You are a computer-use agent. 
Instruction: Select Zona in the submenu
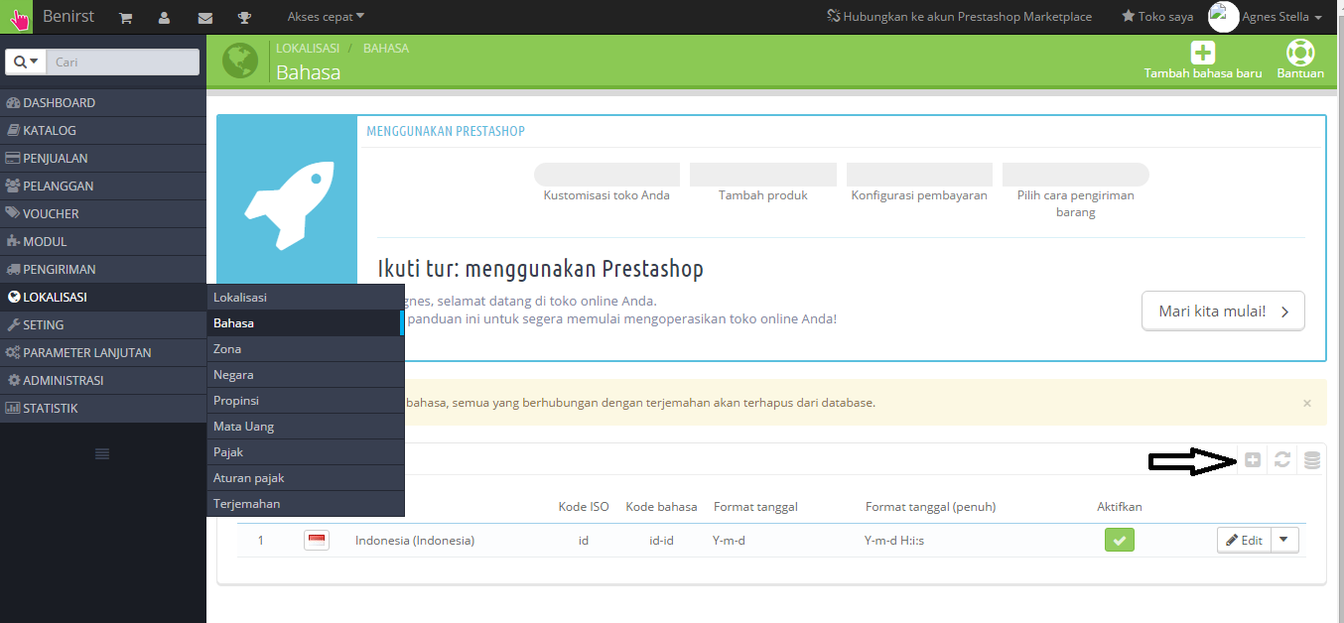pyautogui.click(x=306, y=348)
